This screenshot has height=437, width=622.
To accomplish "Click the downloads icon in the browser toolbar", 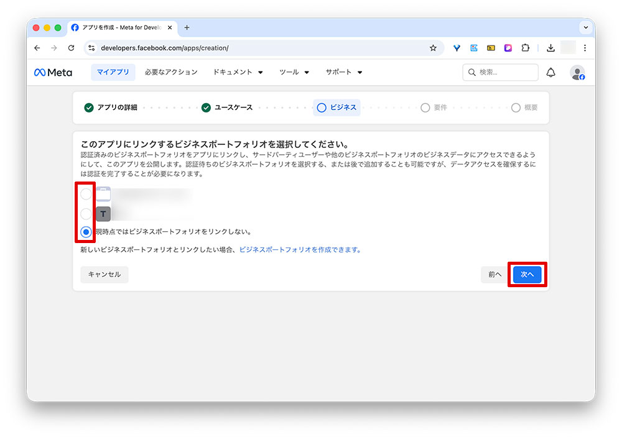I will coord(550,47).
